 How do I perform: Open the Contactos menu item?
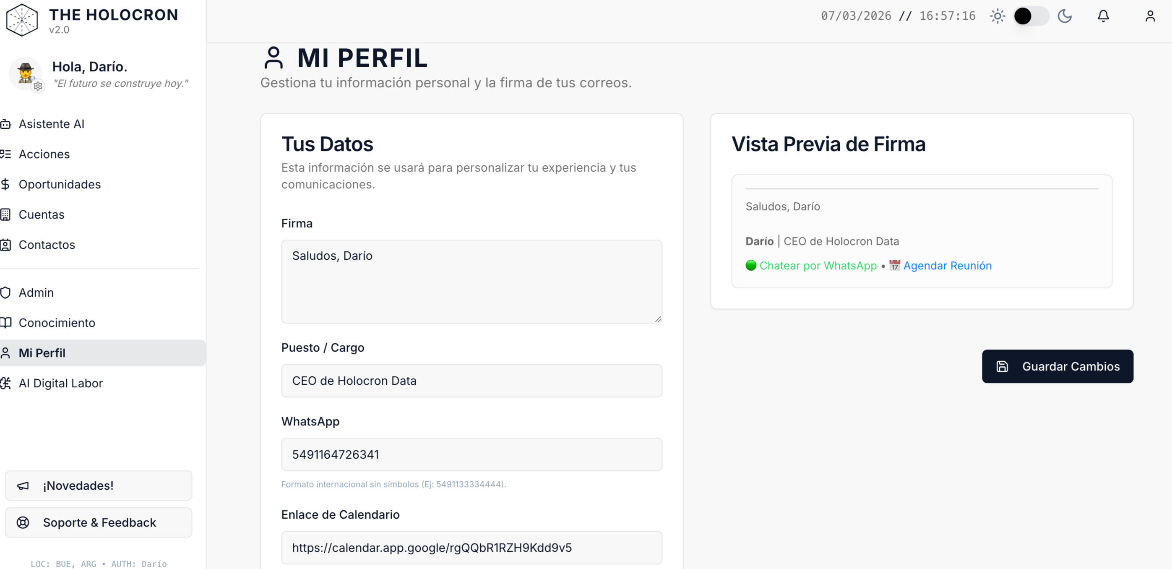pos(47,245)
